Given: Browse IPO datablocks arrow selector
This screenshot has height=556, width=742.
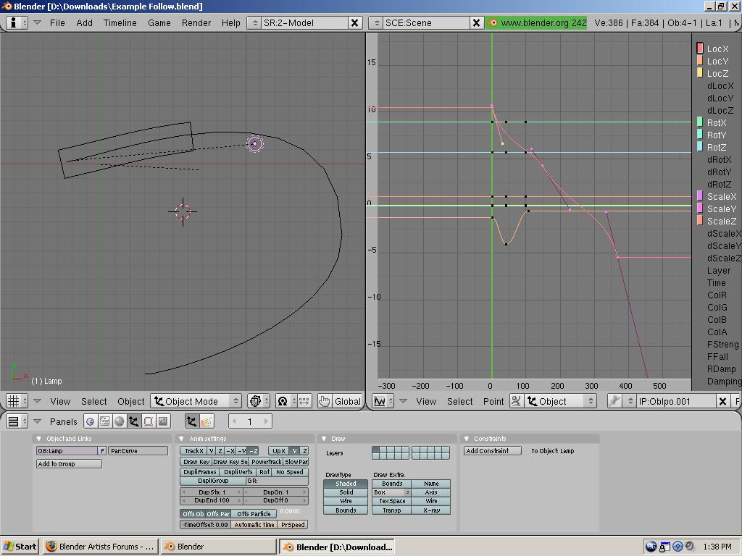Looking at the screenshot, I should click(x=630, y=401).
